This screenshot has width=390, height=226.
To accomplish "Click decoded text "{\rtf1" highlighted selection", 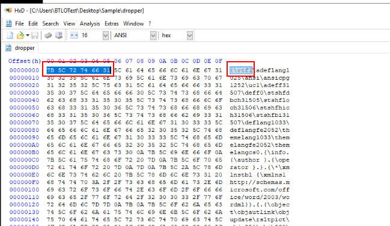I will pyautogui.click(x=241, y=70).
